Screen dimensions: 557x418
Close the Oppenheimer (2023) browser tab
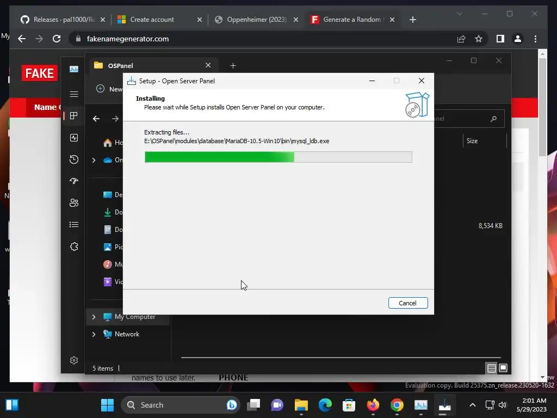tap(296, 20)
